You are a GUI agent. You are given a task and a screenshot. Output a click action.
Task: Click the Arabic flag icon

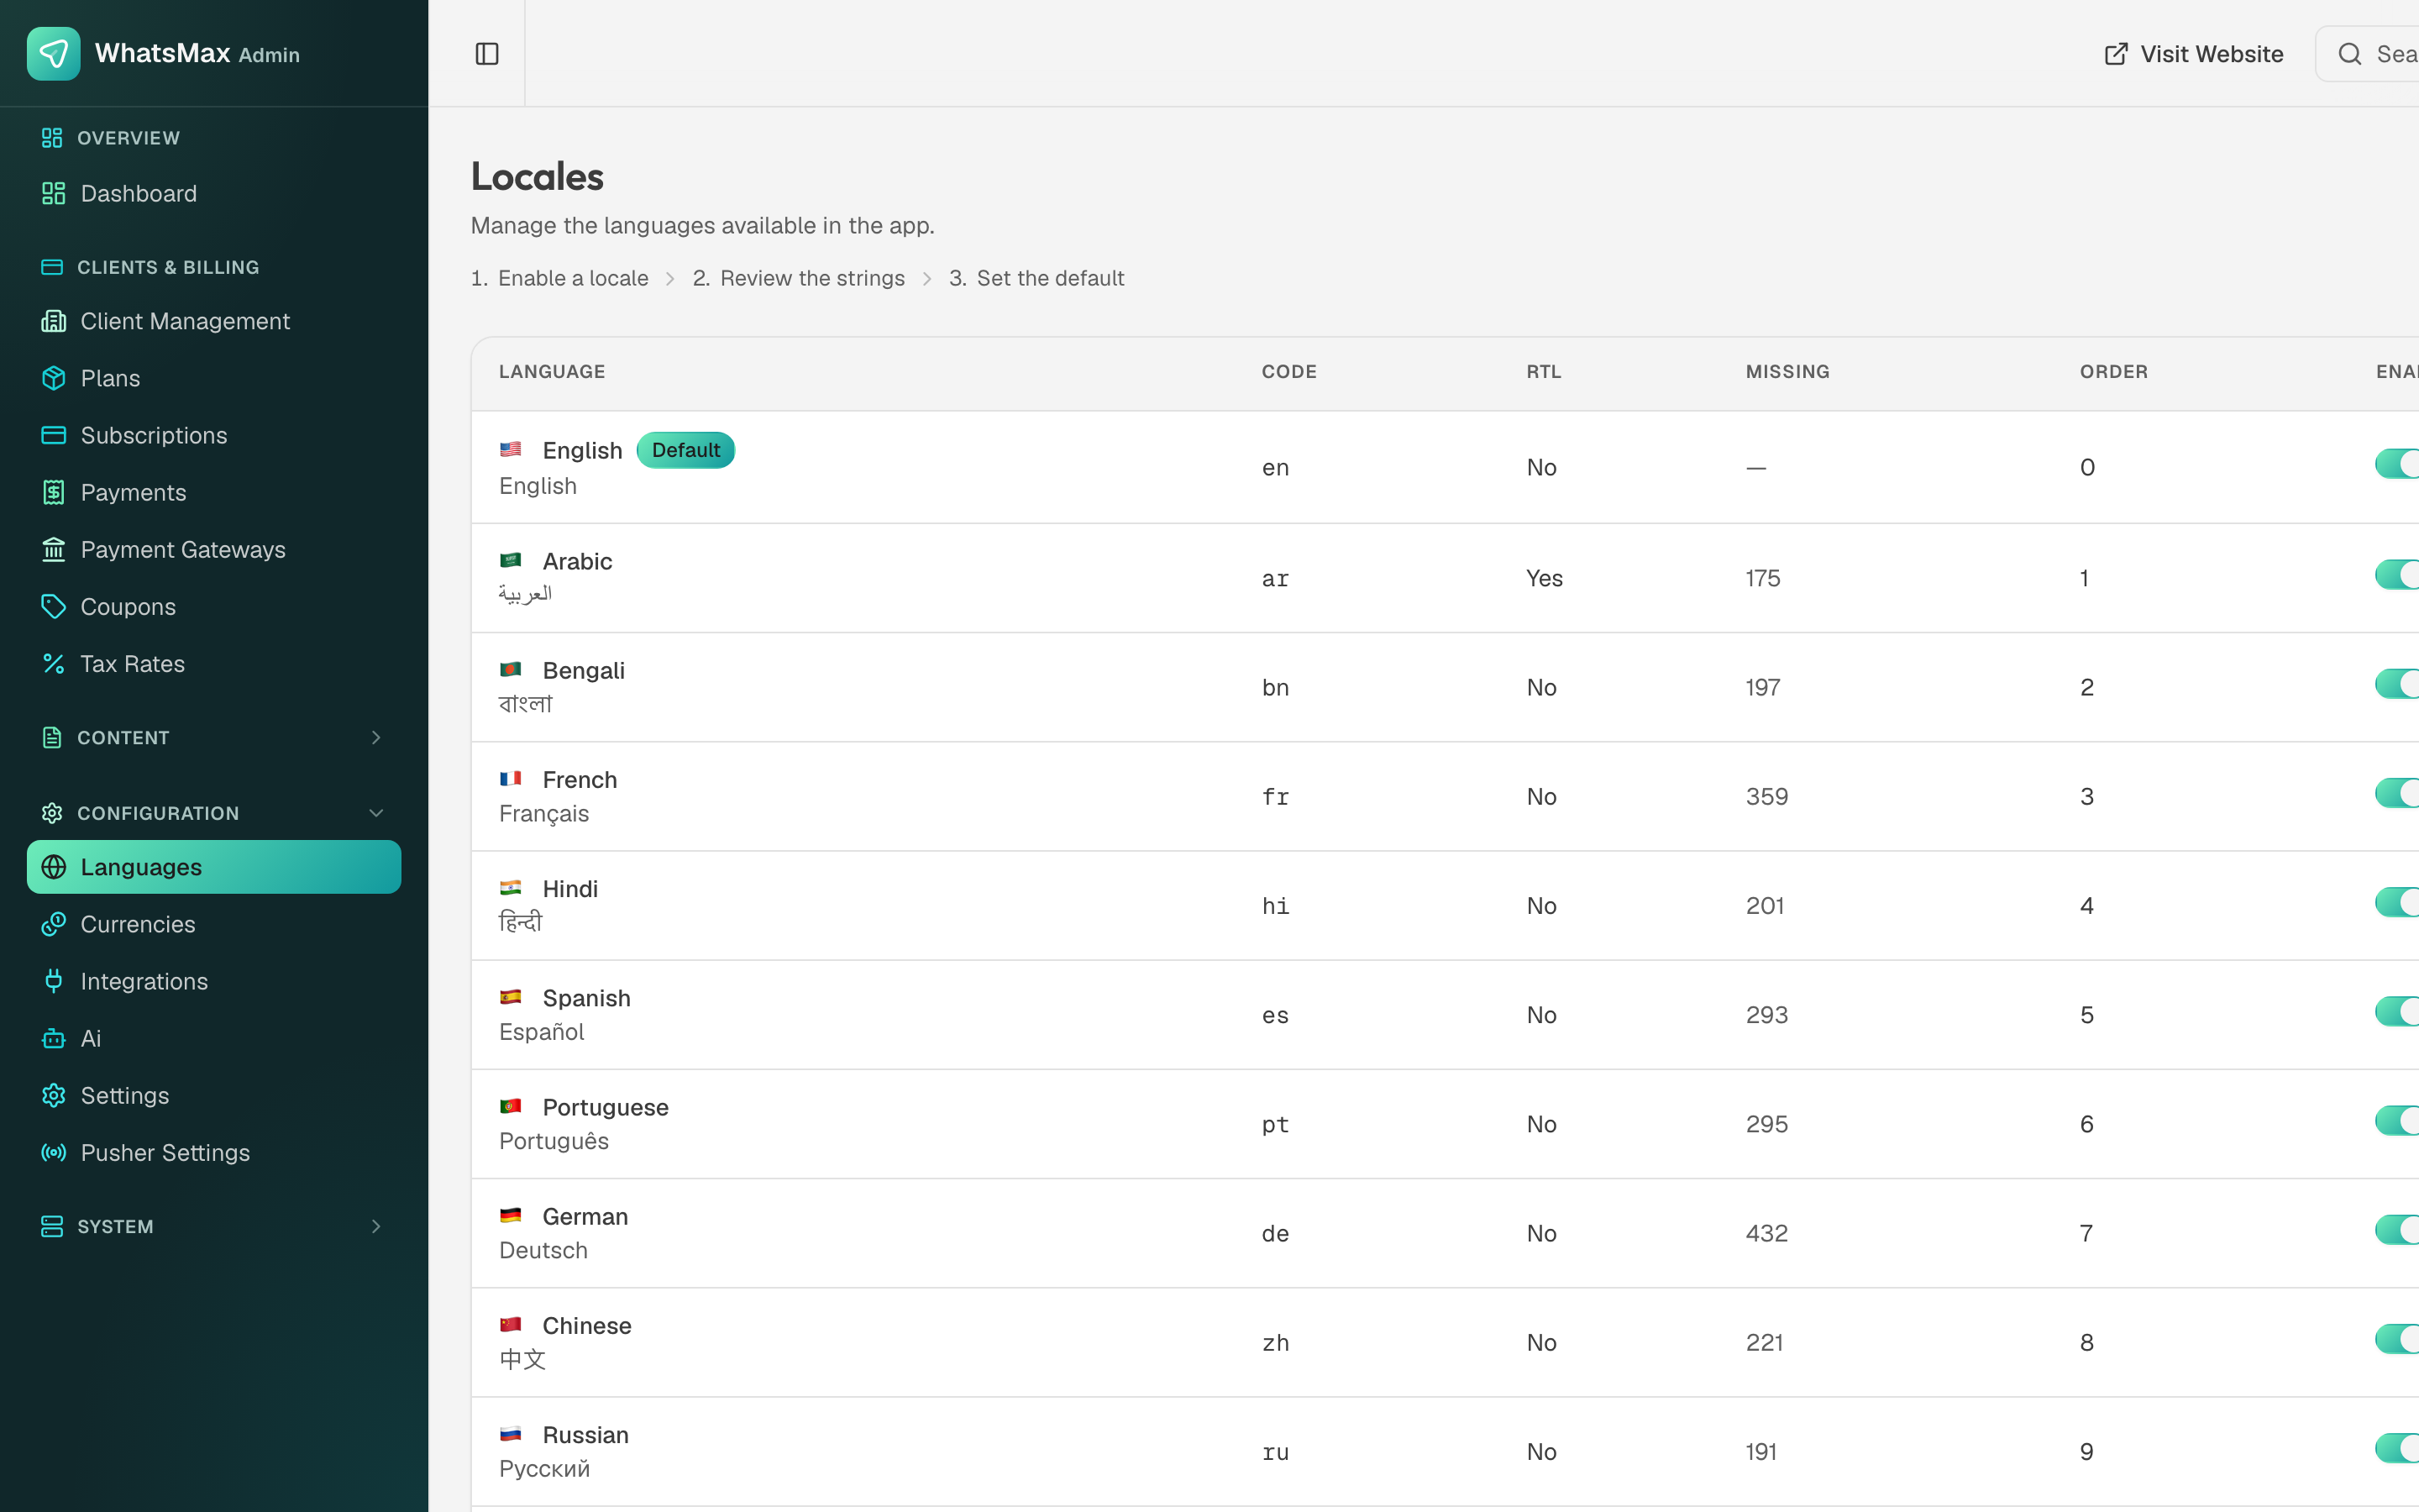coord(511,560)
